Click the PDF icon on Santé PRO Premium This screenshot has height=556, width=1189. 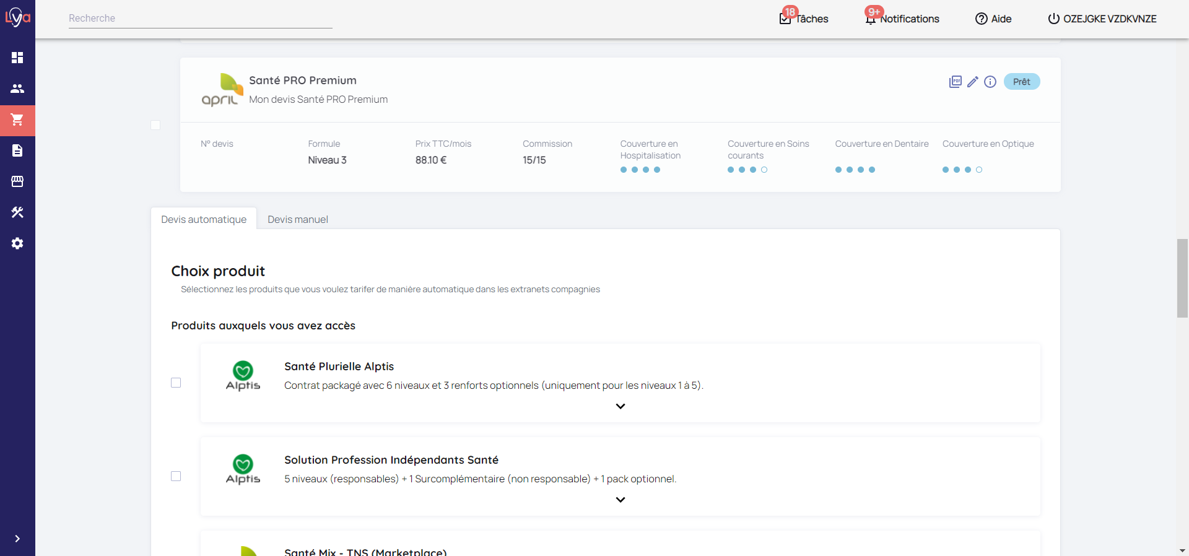point(955,82)
